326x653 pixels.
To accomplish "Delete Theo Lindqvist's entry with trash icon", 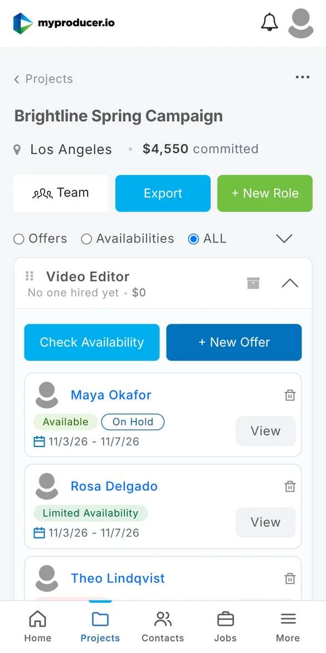I will point(290,578).
